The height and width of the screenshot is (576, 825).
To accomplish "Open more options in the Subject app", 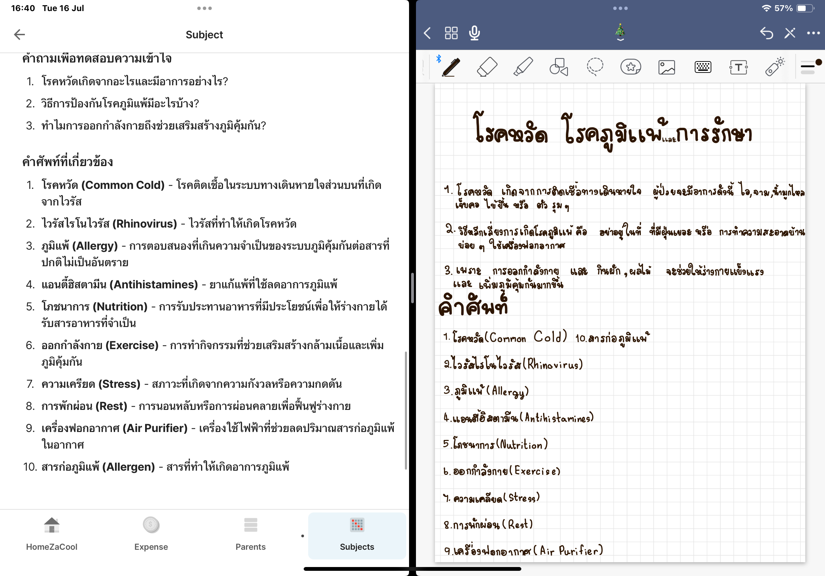I will click(204, 8).
